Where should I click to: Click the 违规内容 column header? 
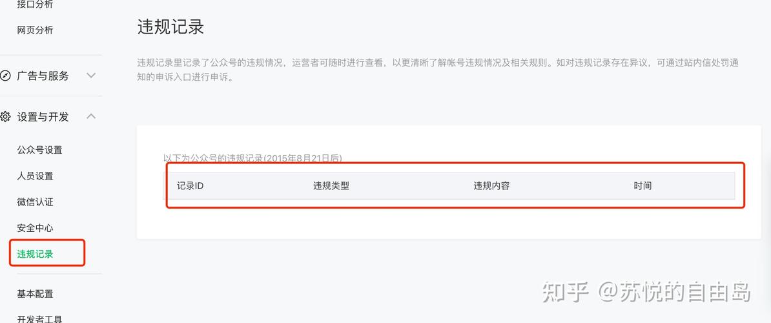[491, 186]
